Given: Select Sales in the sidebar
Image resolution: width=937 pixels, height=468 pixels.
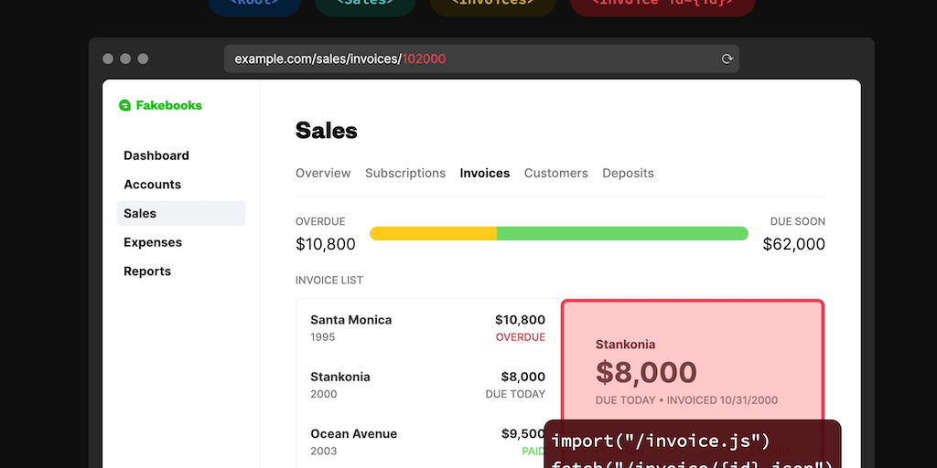Looking at the screenshot, I should click(141, 213).
